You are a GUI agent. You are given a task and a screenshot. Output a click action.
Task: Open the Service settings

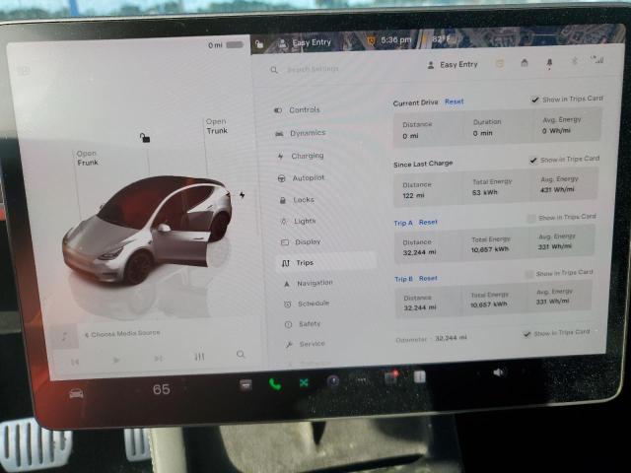tap(306, 344)
